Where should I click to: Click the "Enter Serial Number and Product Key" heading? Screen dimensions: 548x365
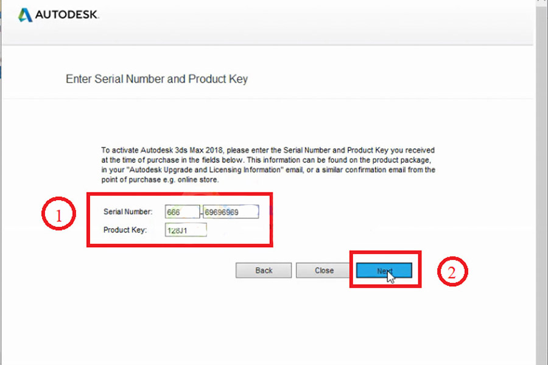click(x=156, y=79)
